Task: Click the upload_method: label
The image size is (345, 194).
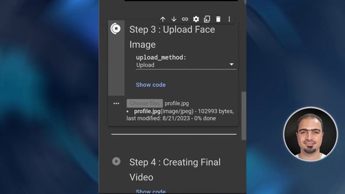Action: [161, 58]
